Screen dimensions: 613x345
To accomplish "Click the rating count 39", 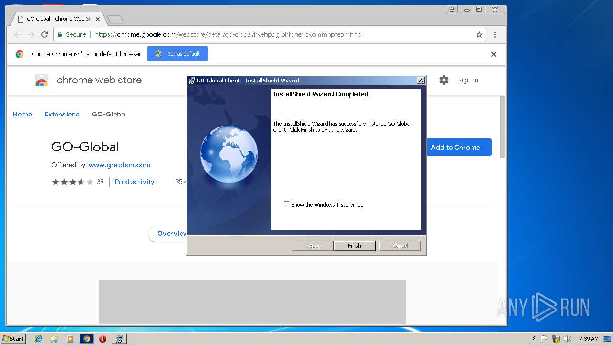I will (100, 182).
